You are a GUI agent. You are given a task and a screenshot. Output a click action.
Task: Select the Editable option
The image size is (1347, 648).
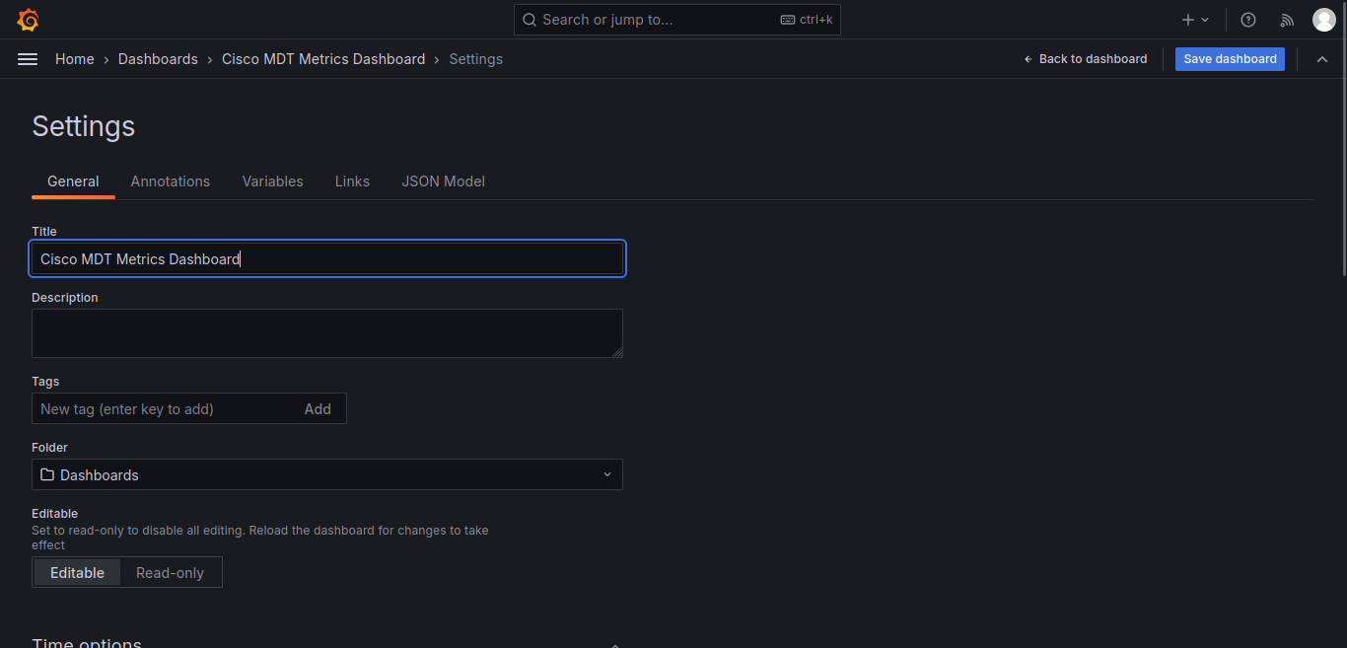click(x=77, y=573)
